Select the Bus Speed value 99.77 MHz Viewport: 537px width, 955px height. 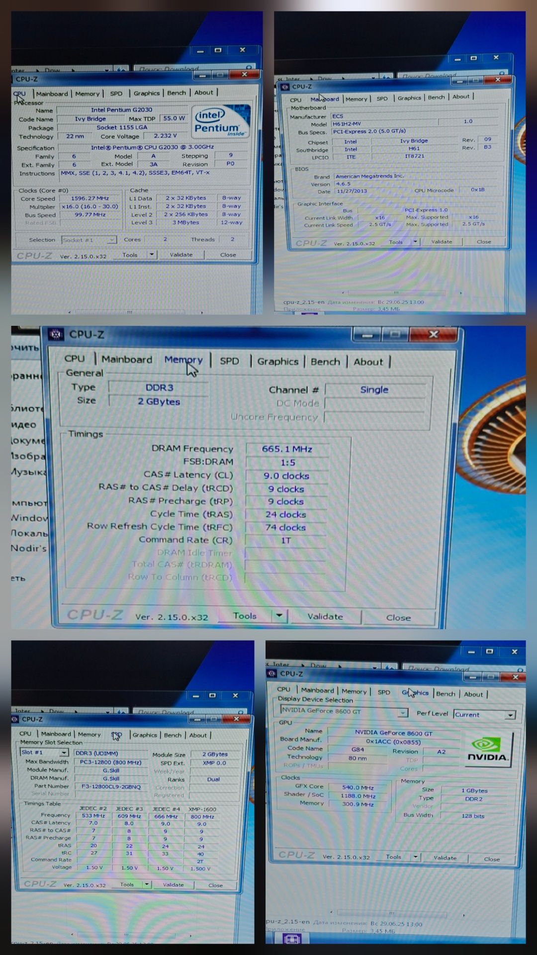[90, 215]
